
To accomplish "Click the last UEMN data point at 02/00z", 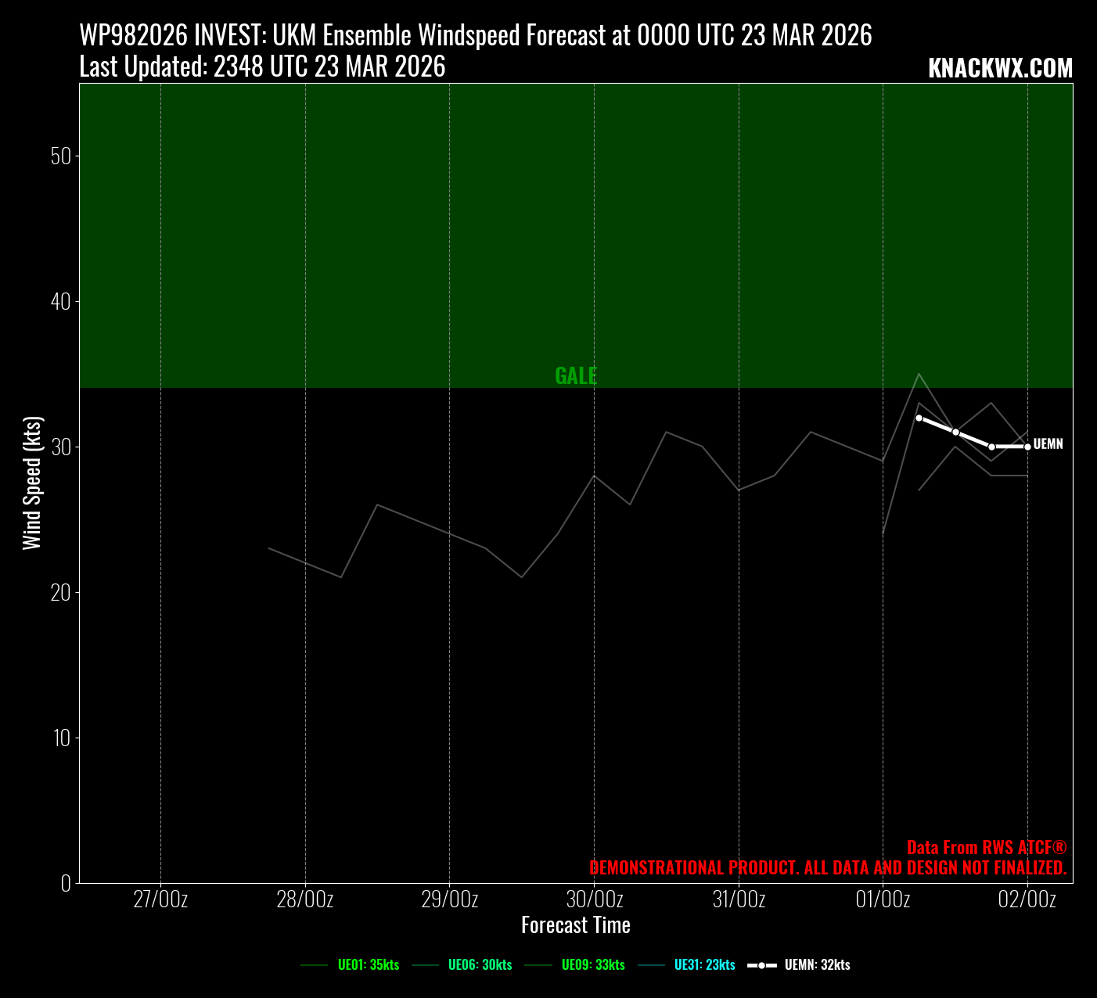I will (1027, 447).
